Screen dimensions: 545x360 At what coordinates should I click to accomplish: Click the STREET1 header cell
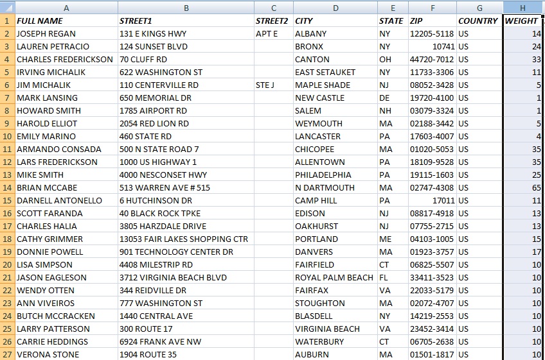[186, 21]
